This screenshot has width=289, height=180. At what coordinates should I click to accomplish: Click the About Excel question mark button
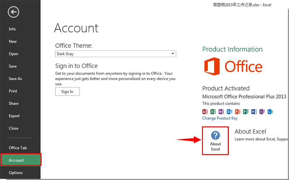click(x=215, y=140)
